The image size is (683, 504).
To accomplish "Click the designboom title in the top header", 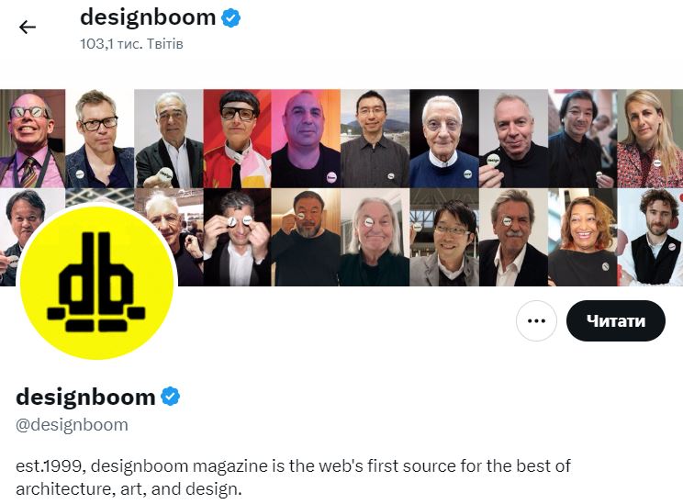I will [x=148, y=17].
